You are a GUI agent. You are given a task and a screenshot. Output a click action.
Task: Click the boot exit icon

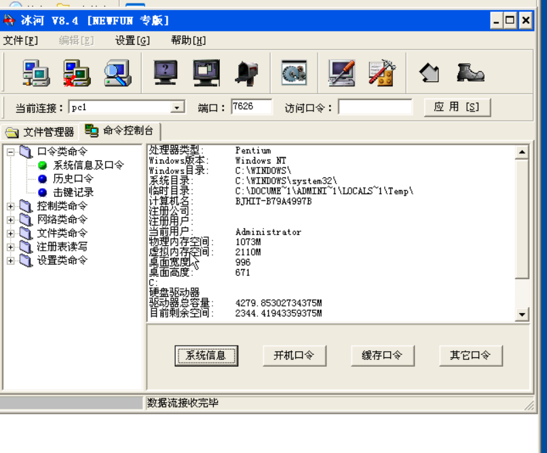[x=470, y=73]
